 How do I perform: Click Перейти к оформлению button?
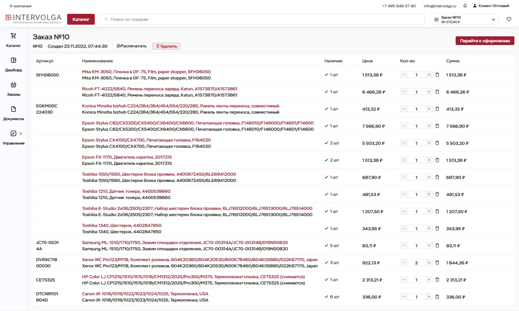coord(485,41)
